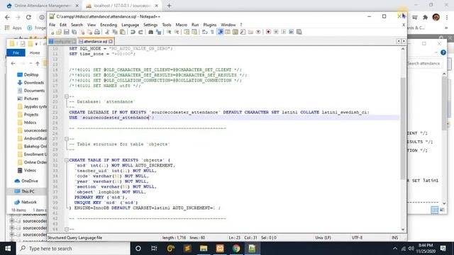Click the synchronize vertical scrolling icon

tap(187, 32)
